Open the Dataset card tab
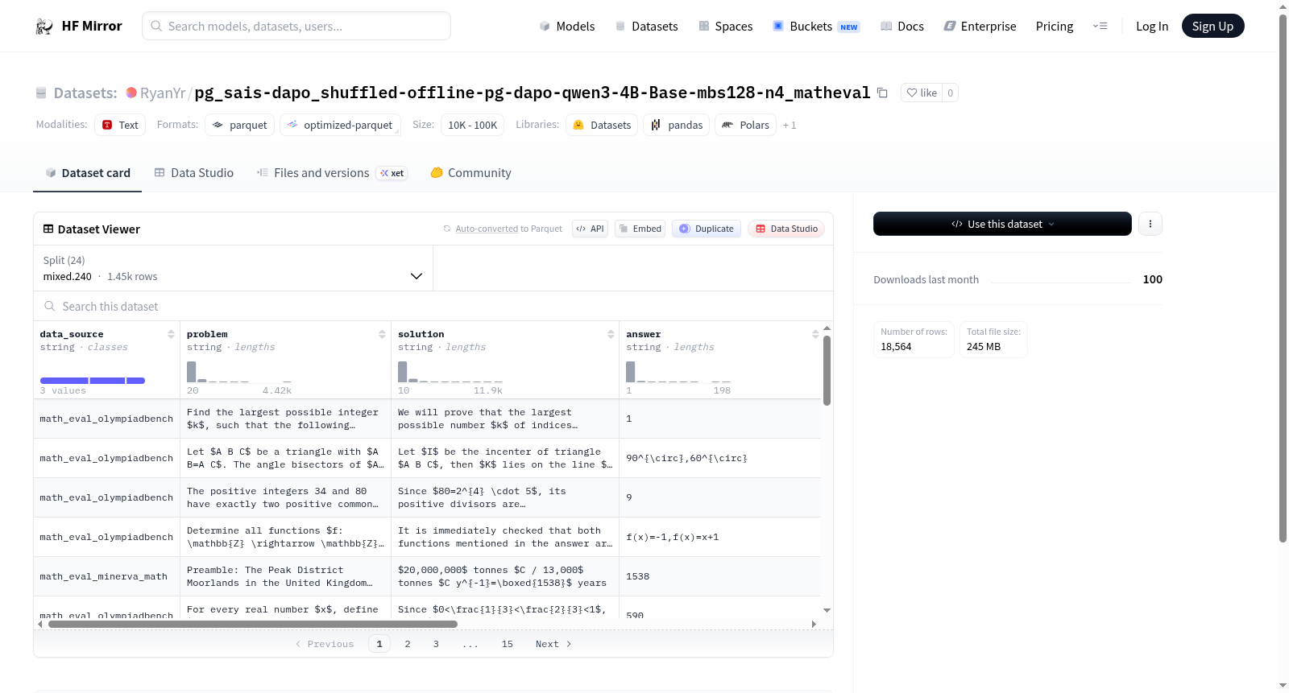Screen dimensions: 1289x693 tap(87, 173)
